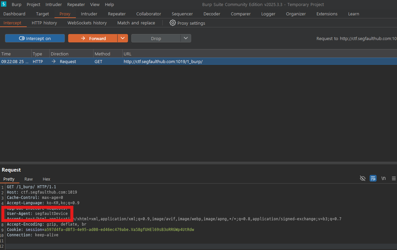The width and height of the screenshot is (397, 250).
Task: Open the WebSockets history sub-tab
Action: point(87,23)
